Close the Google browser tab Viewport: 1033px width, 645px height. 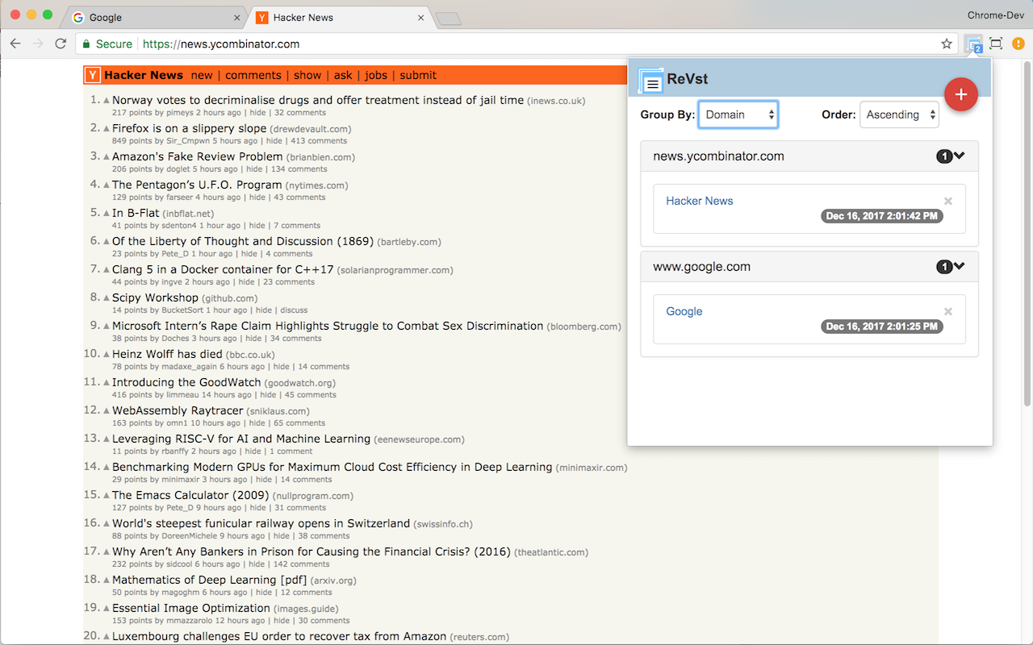click(x=236, y=18)
